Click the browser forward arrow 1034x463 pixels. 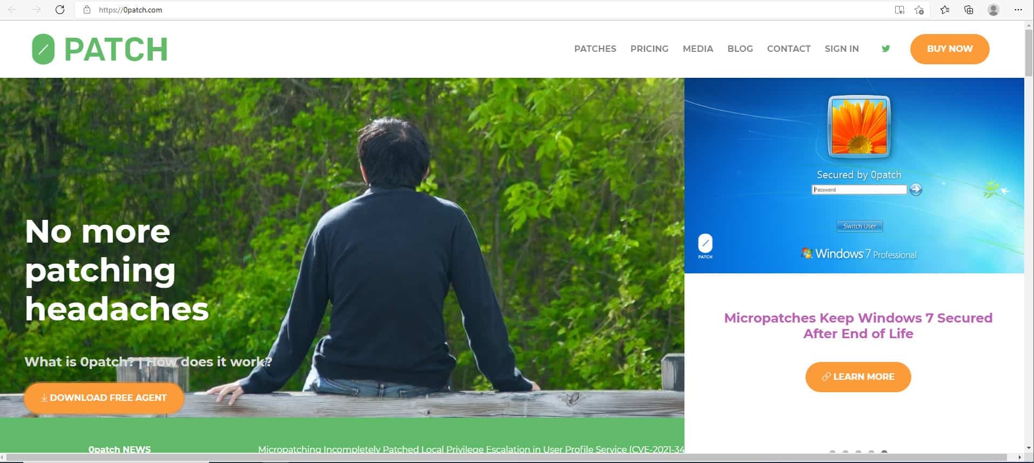[x=36, y=10]
